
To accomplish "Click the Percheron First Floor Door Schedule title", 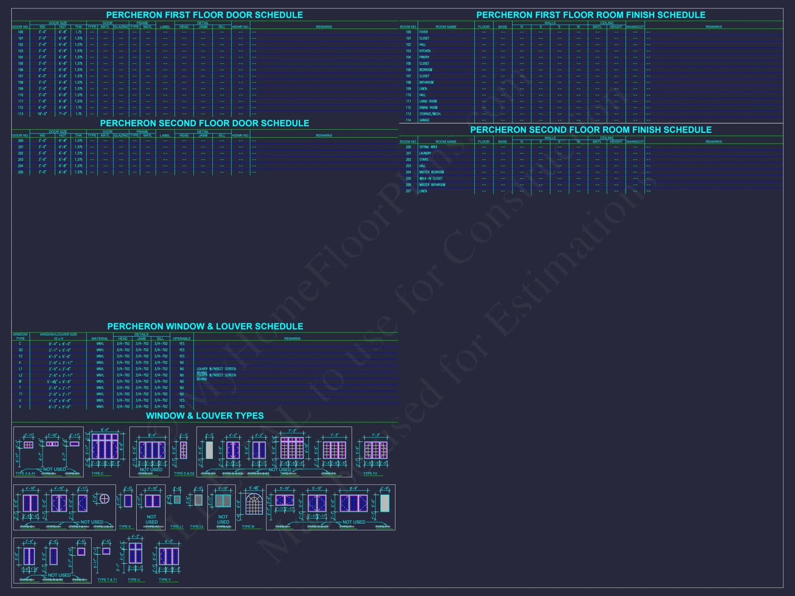I will tap(204, 15).
